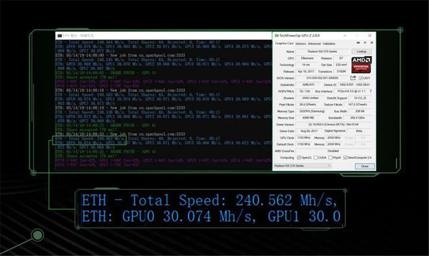
Task: Close GPU-Z with the title bar X
Action: (x=370, y=36)
